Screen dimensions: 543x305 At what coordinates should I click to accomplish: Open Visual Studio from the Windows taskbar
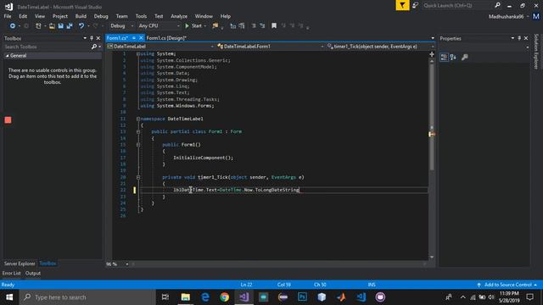pyautogui.click(x=244, y=297)
